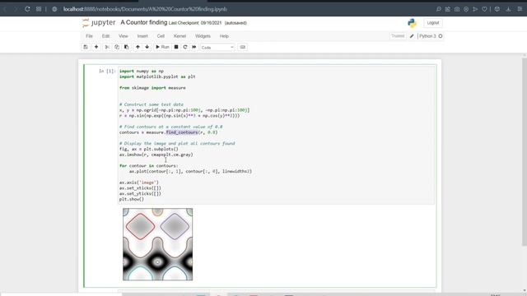This screenshot has height=296, width=527.
Task: Click the Python logo in the header
Action: coord(412,23)
